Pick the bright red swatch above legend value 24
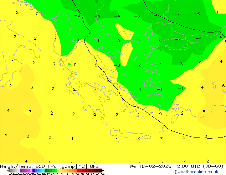 click(78, 170)
